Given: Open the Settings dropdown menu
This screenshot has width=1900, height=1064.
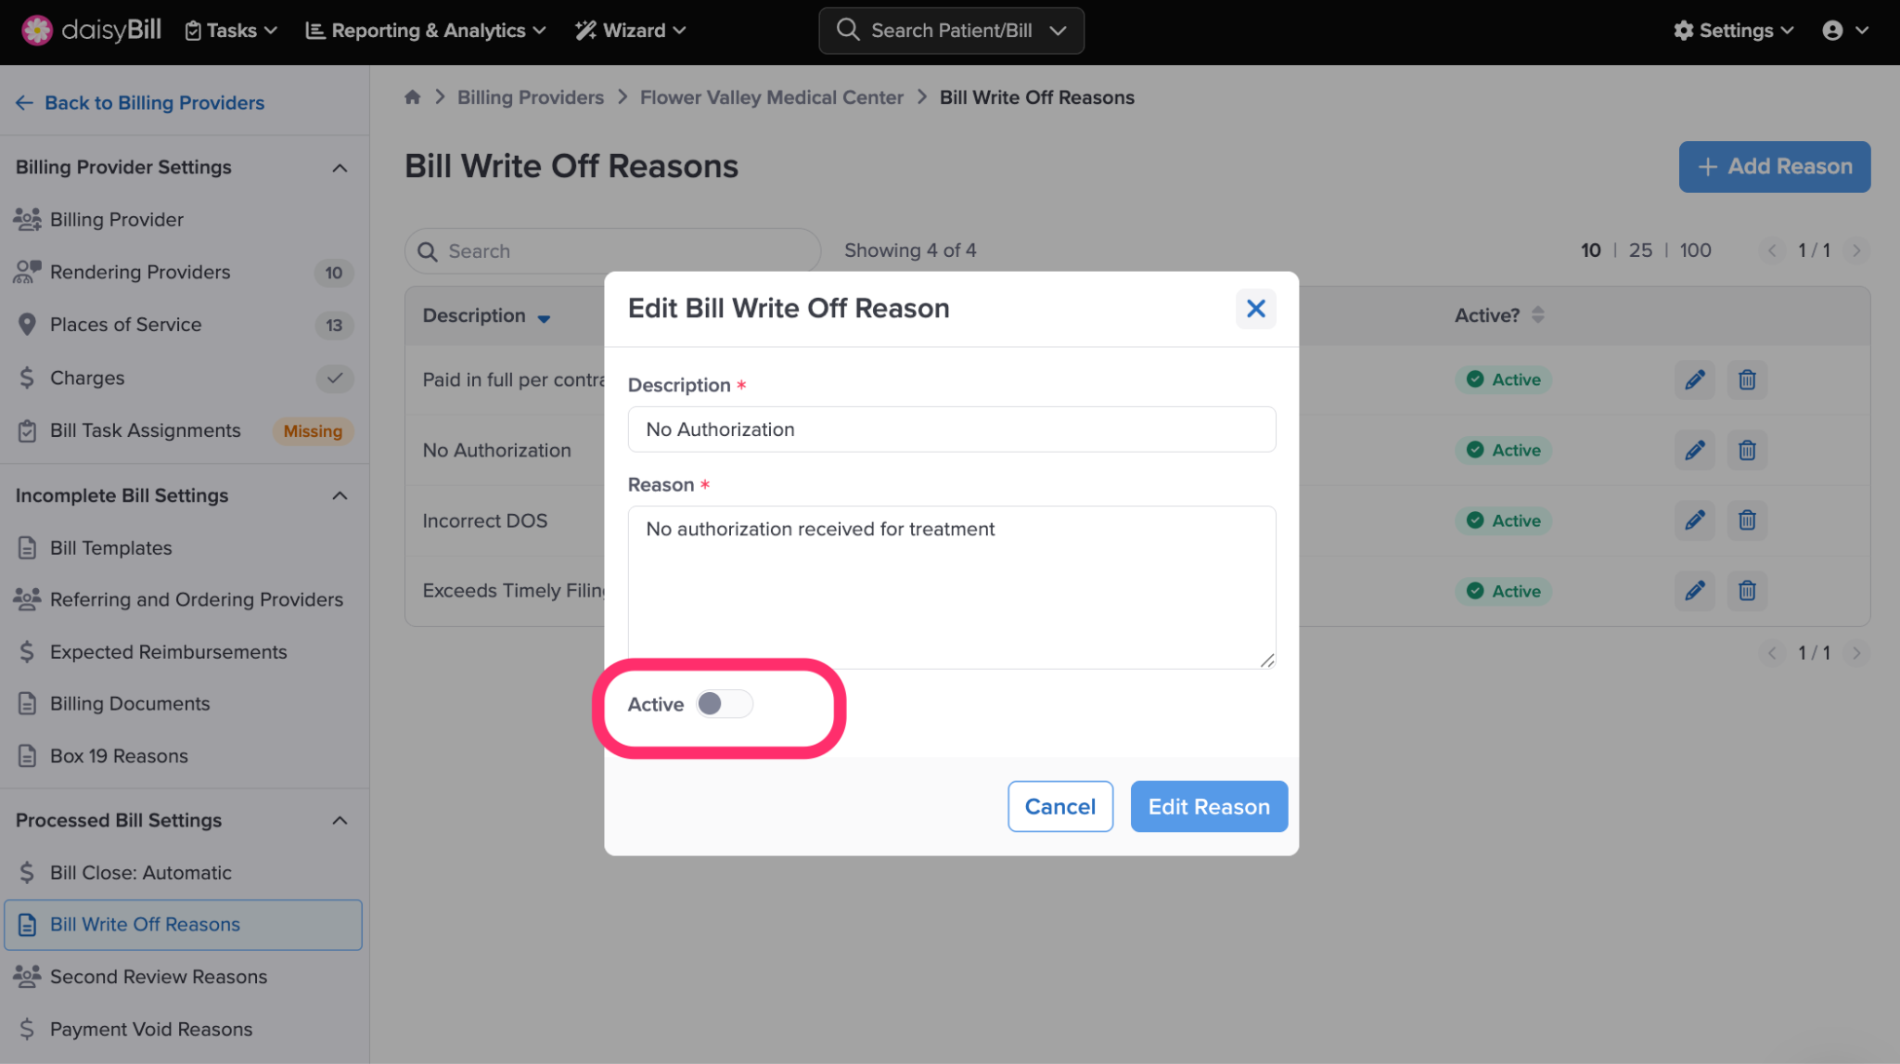Looking at the screenshot, I should pos(1733,31).
